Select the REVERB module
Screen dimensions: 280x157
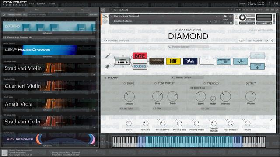click(x=257, y=66)
